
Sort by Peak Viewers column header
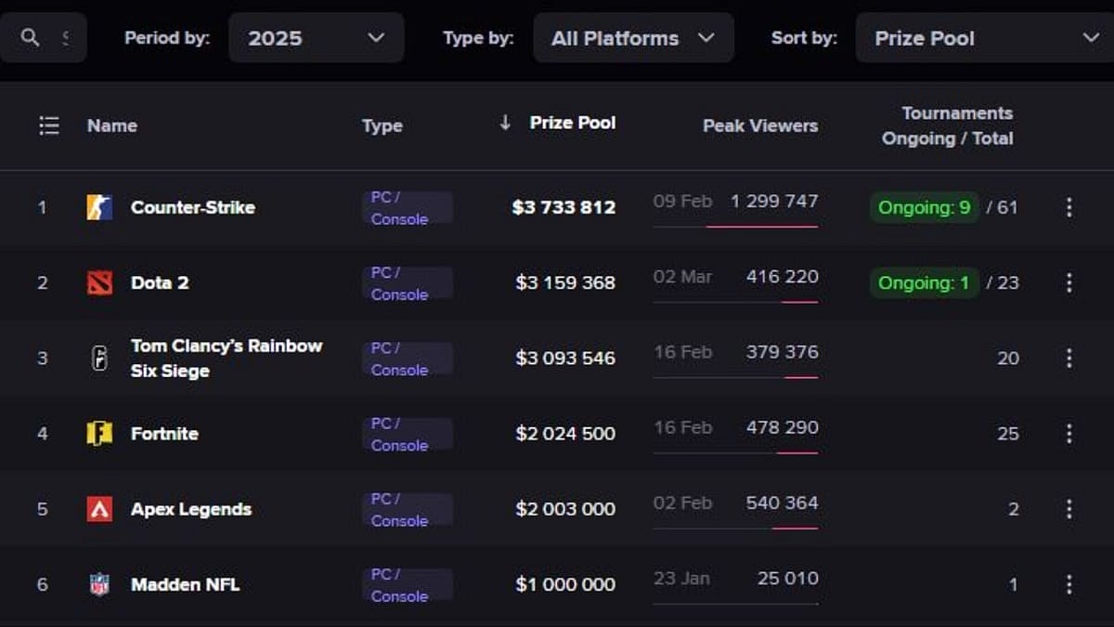pyautogui.click(x=759, y=125)
